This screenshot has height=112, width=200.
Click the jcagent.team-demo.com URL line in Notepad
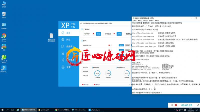coord(144,46)
